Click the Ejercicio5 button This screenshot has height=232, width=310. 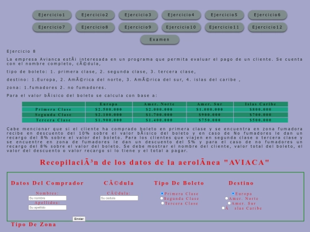(x=224, y=15)
